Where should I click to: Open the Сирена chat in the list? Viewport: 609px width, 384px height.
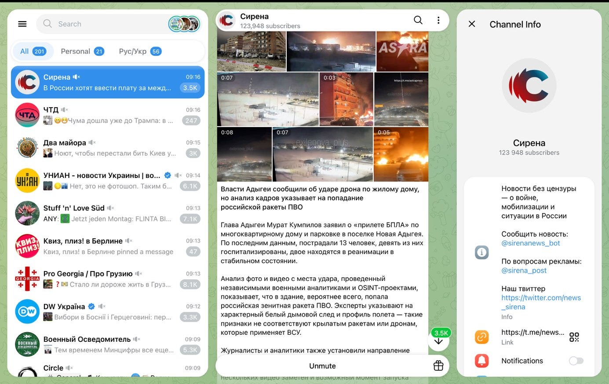pyautogui.click(x=108, y=82)
